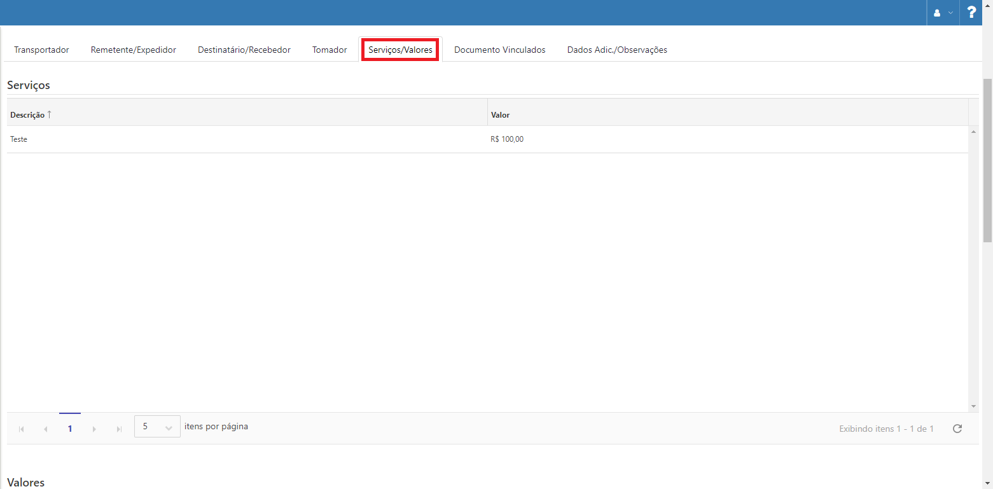Click the Valor column header
Image resolution: width=993 pixels, height=489 pixels.
pos(500,115)
